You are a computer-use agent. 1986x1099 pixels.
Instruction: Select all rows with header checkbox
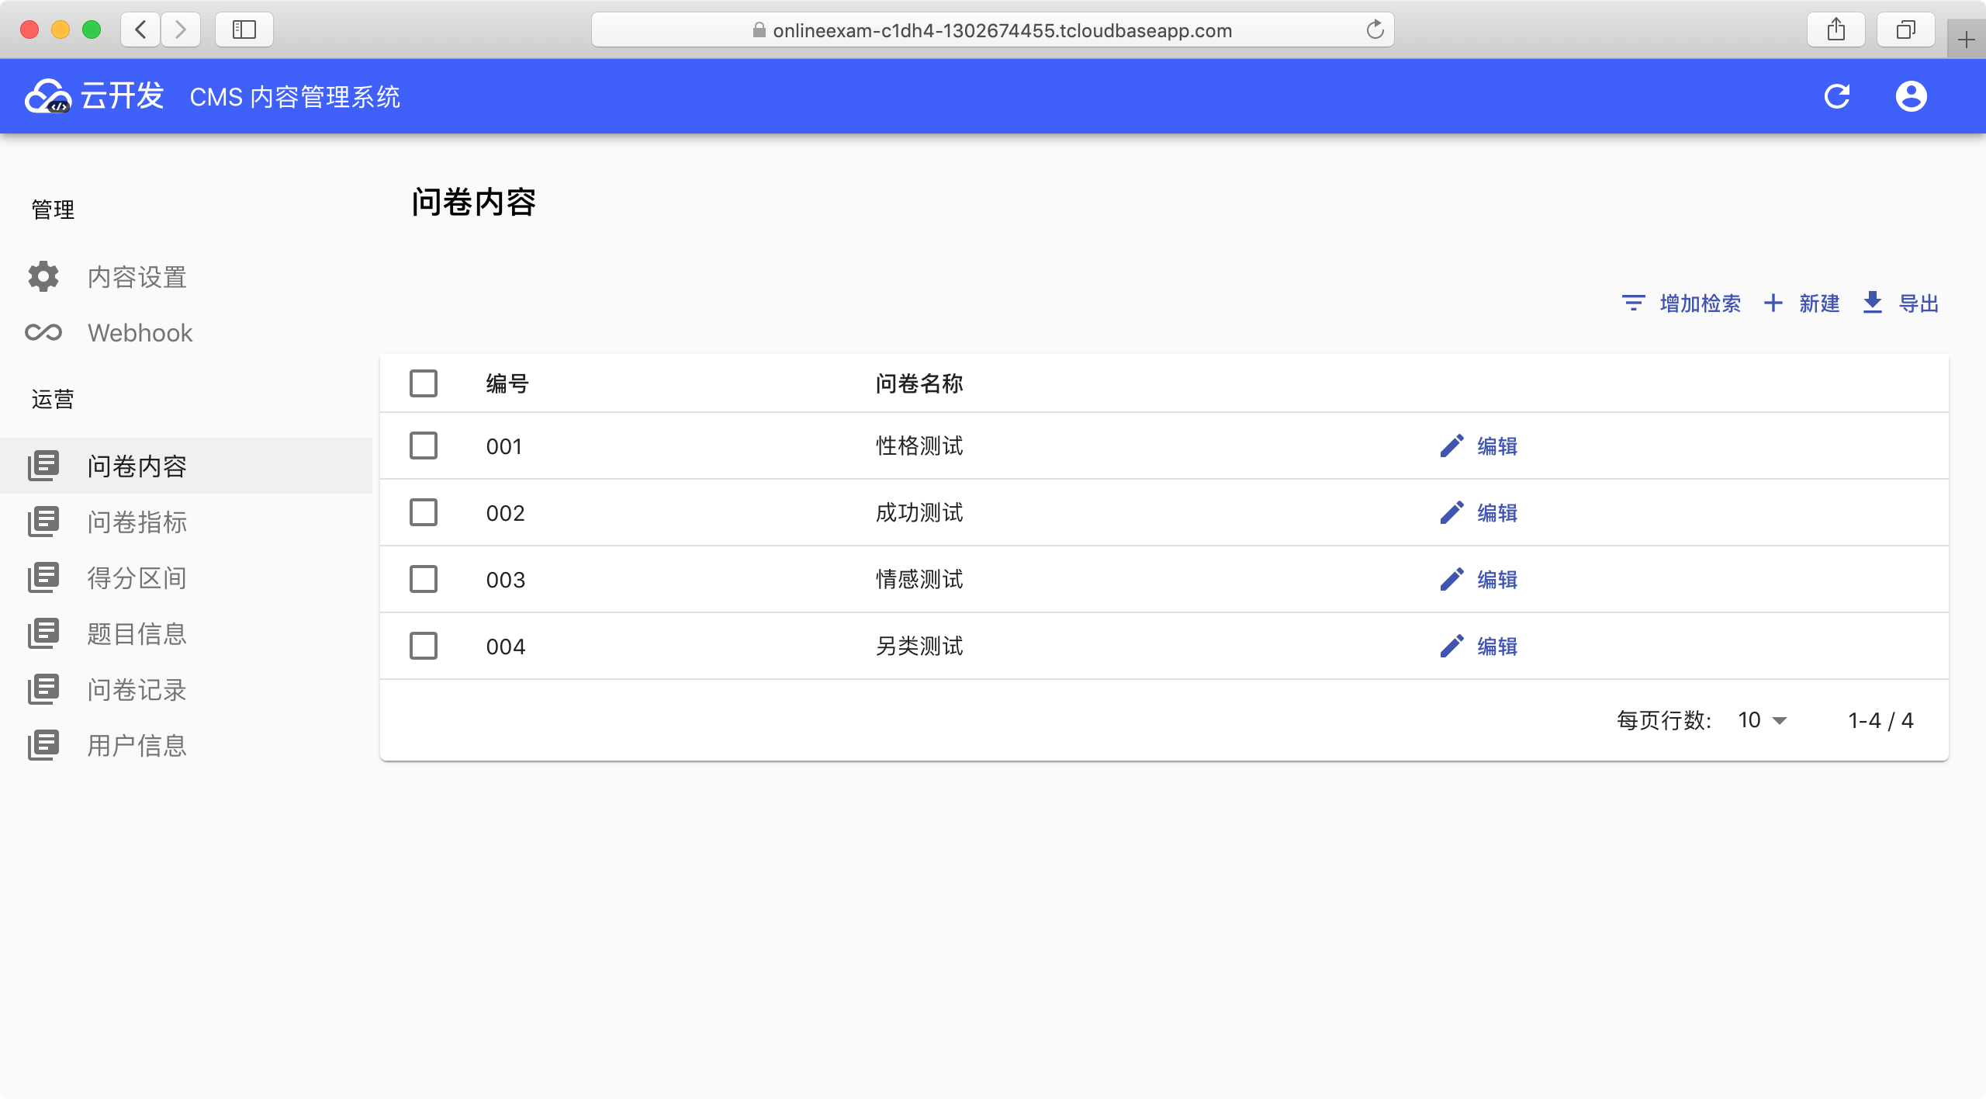pos(424,383)
